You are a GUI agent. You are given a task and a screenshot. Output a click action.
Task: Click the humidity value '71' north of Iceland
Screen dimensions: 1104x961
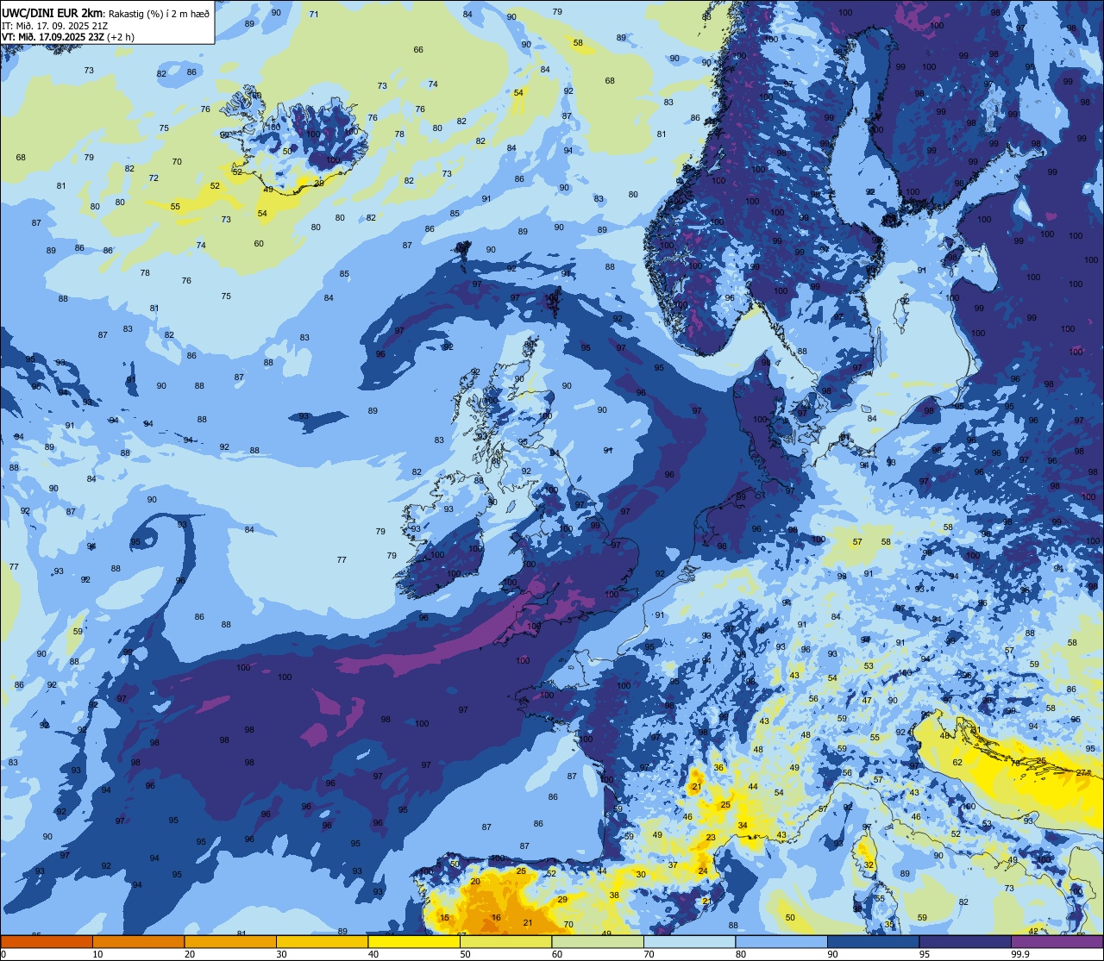coord(314,15)
